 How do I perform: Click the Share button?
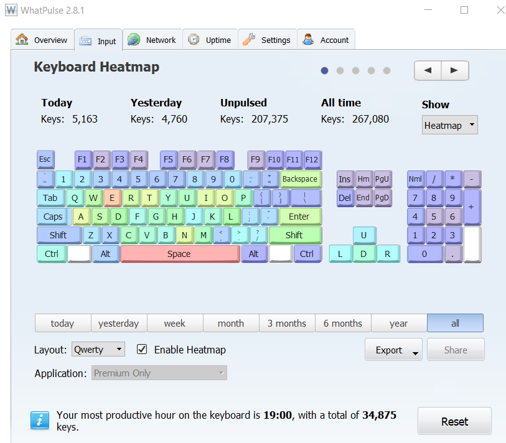pyautogui.click(x=456, y=350)
